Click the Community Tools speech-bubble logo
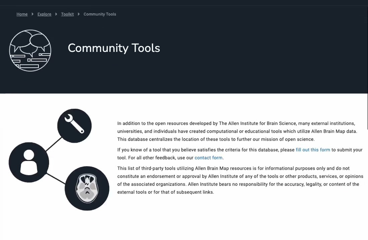The height and width of the screenshot is (240, 368). [30, 50]
